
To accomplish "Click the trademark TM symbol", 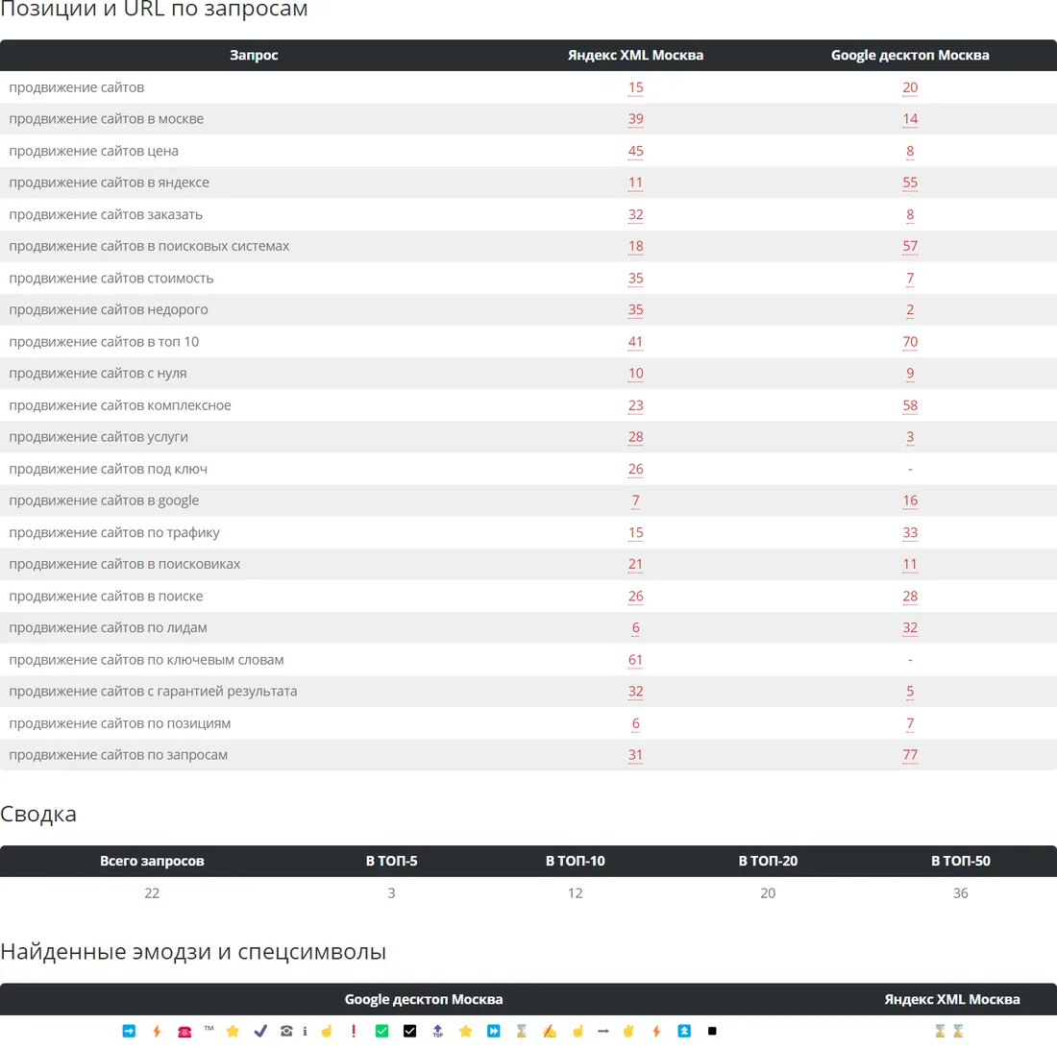I will point(209,1029).
